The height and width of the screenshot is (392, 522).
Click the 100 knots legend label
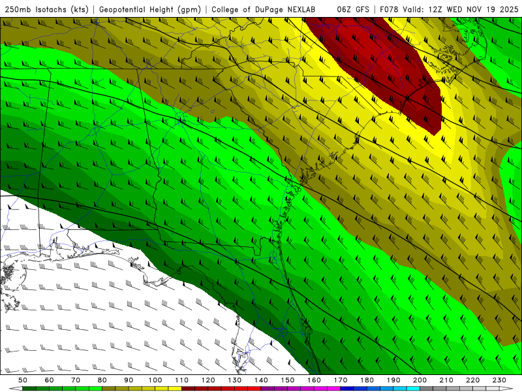click(155, 380)
